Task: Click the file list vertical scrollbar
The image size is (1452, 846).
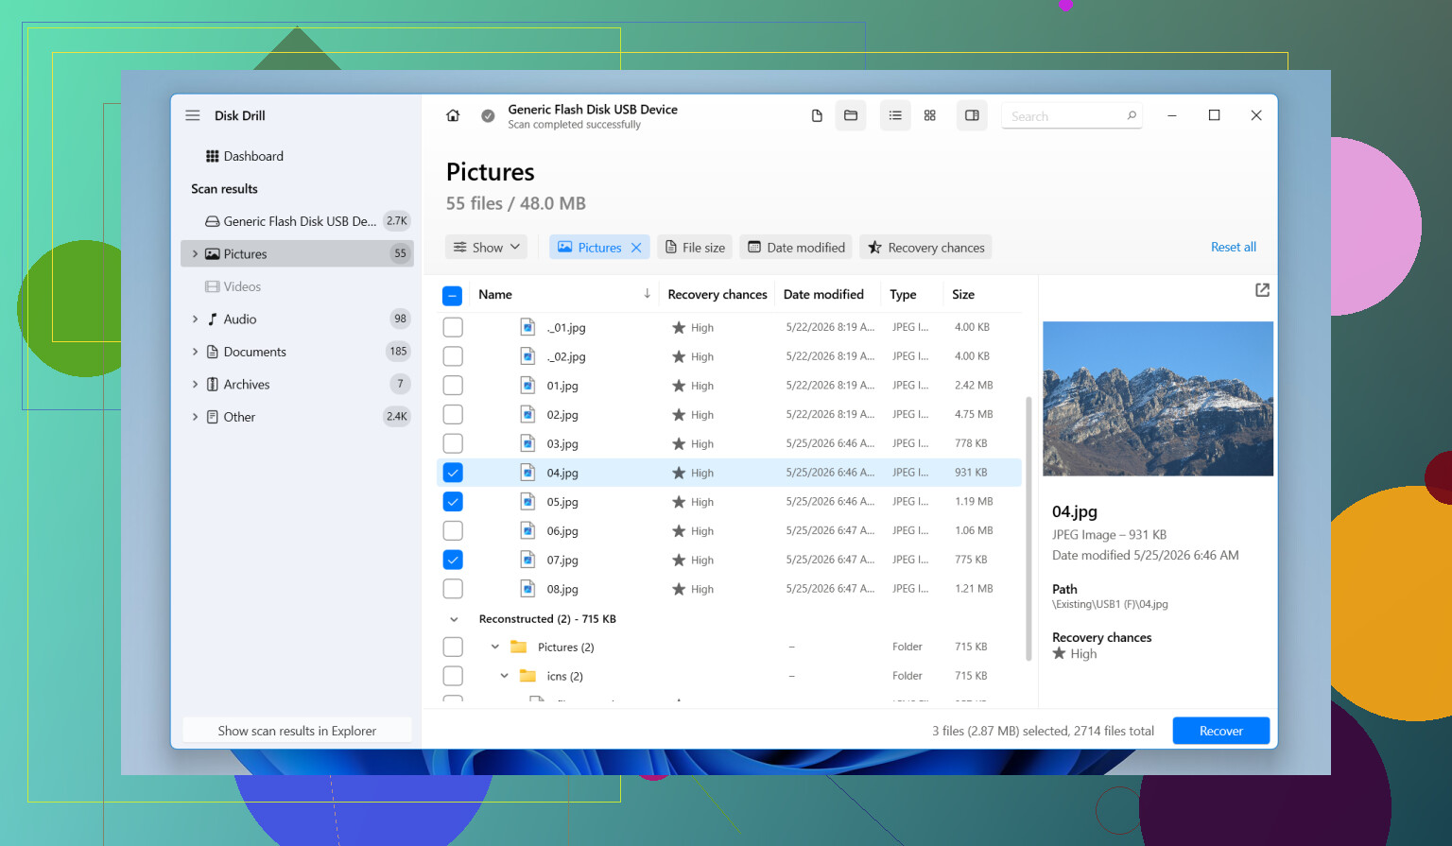Action: pyautogui.click(x=1028, y=527)
